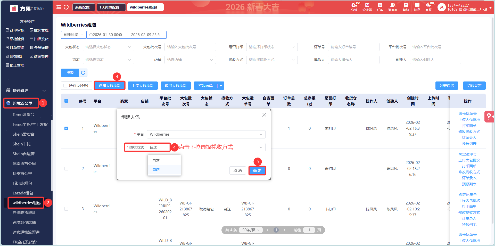Close the 创建大包 dialog

pyautogui.click(x=264, y=115)
